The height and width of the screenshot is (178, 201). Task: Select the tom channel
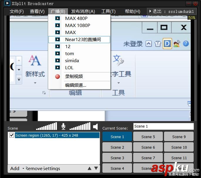(x=79, y=54)
